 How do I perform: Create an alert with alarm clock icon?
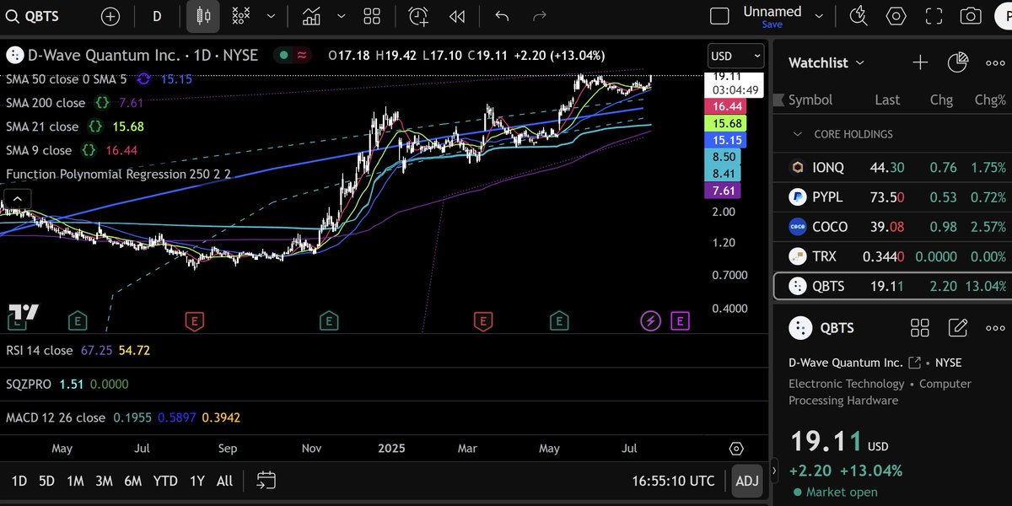tap(419, 16)
